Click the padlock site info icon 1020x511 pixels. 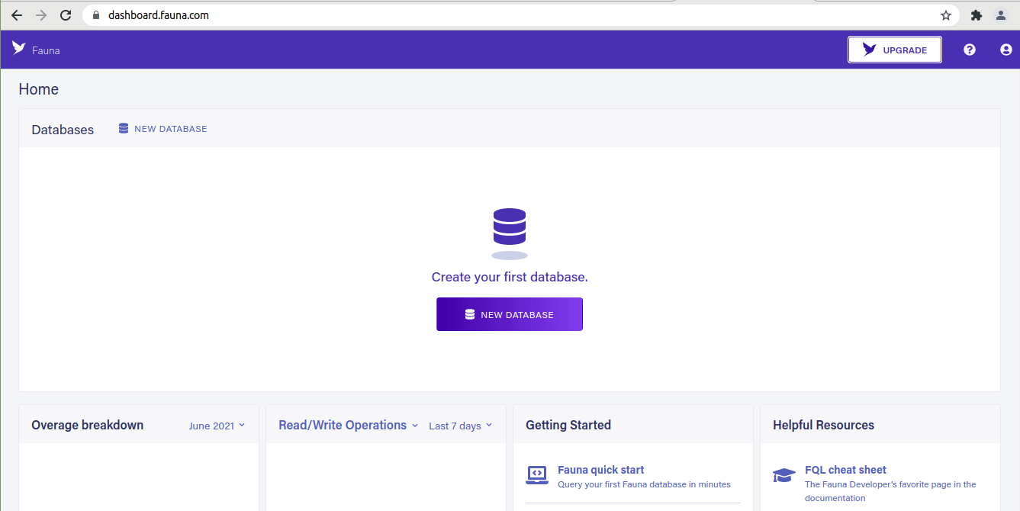[x=96, y=15]
